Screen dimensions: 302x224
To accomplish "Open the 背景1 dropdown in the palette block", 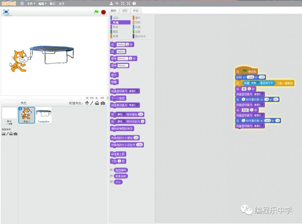I will pyautogui.click(x=133, y=105).
